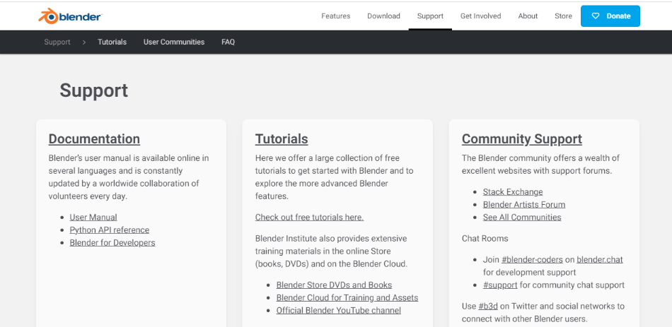
Task: Click the heart icon on the Donate button
Action: click(595, 16)
